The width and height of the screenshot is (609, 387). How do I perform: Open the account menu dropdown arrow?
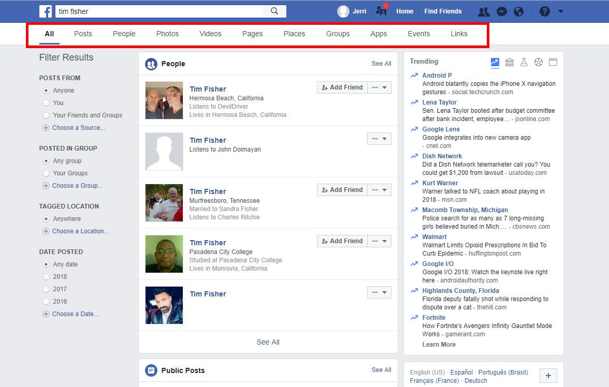pos(560,12)
